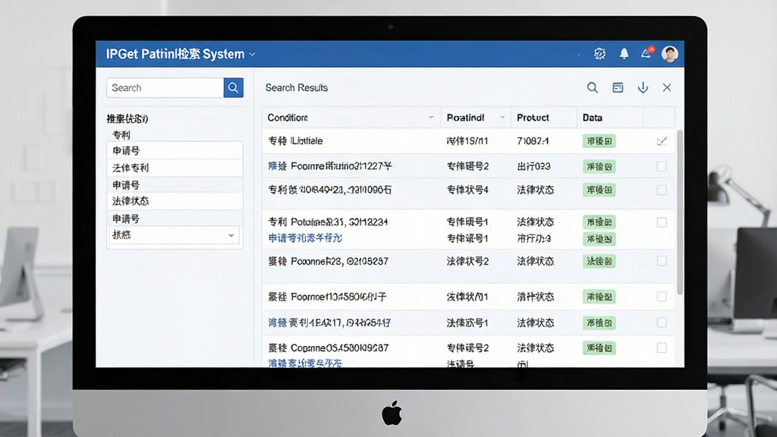
Task: Click green tag in the Foornoet row
Action: (x=599, y=297)
